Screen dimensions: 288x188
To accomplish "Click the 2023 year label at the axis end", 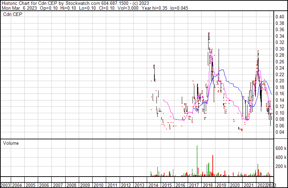I will (273, 185).
